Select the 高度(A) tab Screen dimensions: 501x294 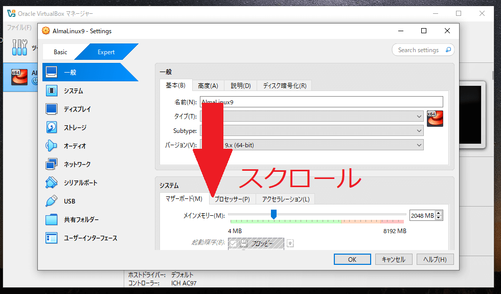[208, 86]
